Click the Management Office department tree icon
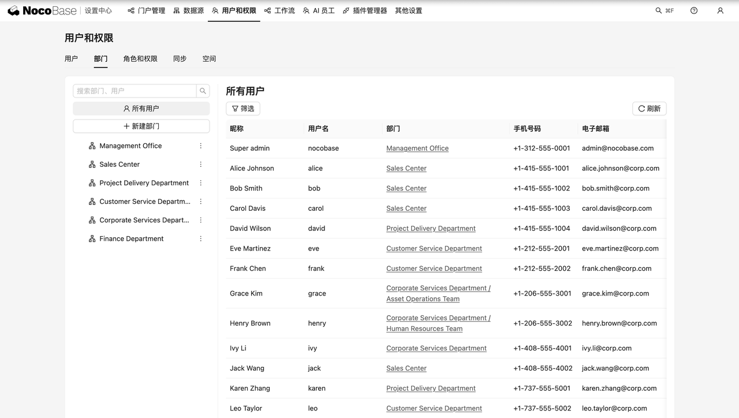The image size is (739, 418). point(92,146)
